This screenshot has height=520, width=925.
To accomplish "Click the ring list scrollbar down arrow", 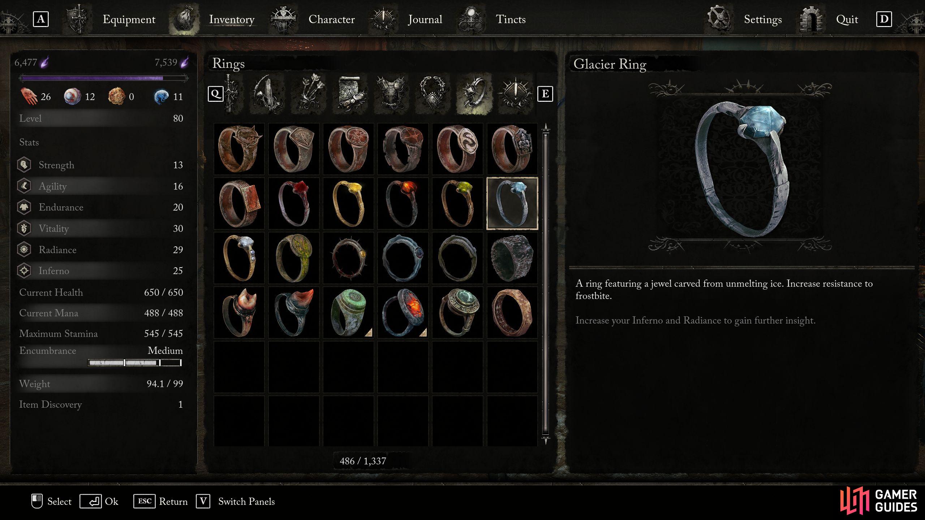I will (x=546, y=440).
